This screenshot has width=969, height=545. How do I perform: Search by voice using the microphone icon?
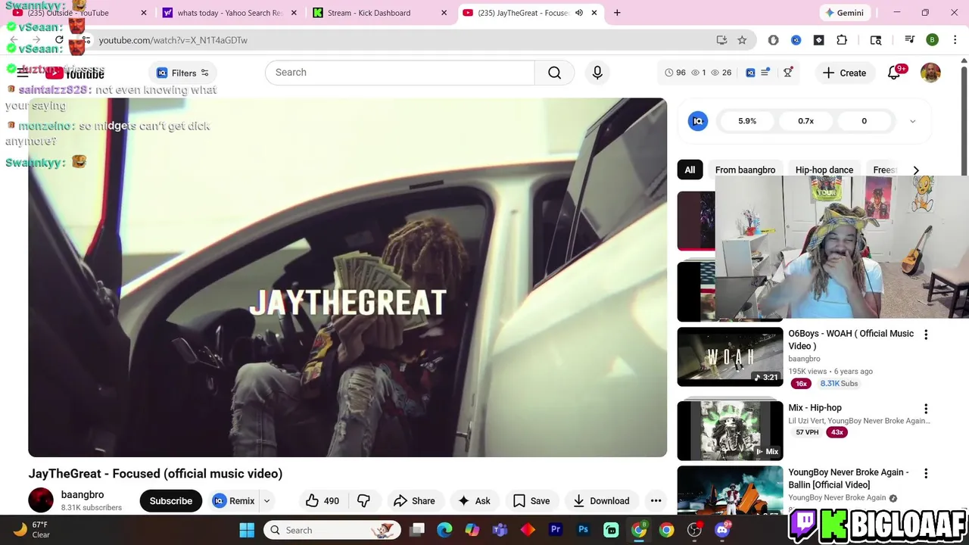point(597,73)
